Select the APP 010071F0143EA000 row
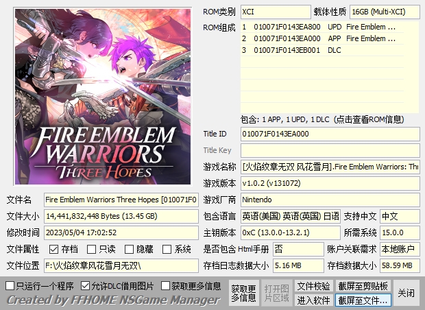The width and height of the screenshot is (425, 310). pyautogui.click(x=322, y=38)
